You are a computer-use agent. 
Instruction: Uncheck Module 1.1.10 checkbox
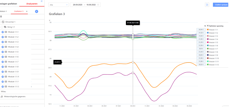pos(3,76)
